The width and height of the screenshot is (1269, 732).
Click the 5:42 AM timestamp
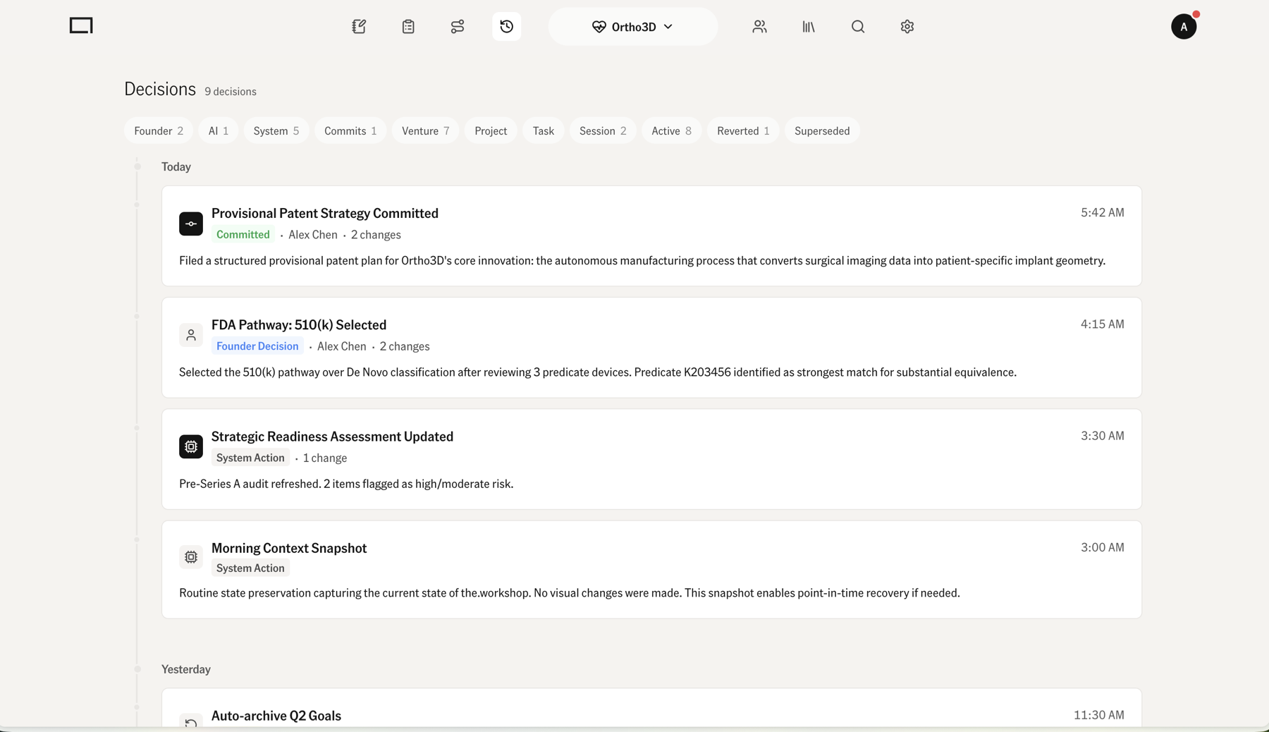[1103, 212]
